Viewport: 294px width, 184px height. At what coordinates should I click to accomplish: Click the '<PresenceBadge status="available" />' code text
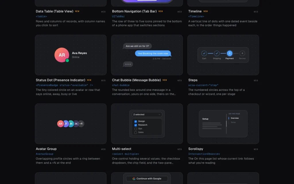coord(64,85)
